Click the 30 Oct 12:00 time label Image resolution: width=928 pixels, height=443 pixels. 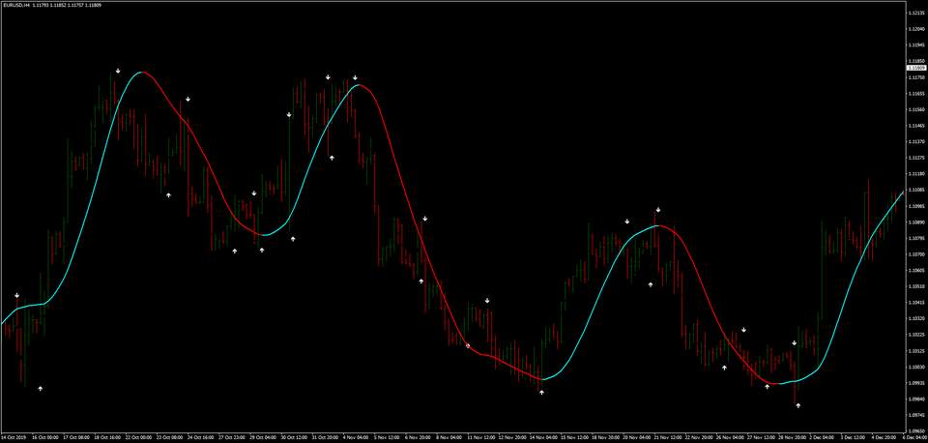(294, 437)
